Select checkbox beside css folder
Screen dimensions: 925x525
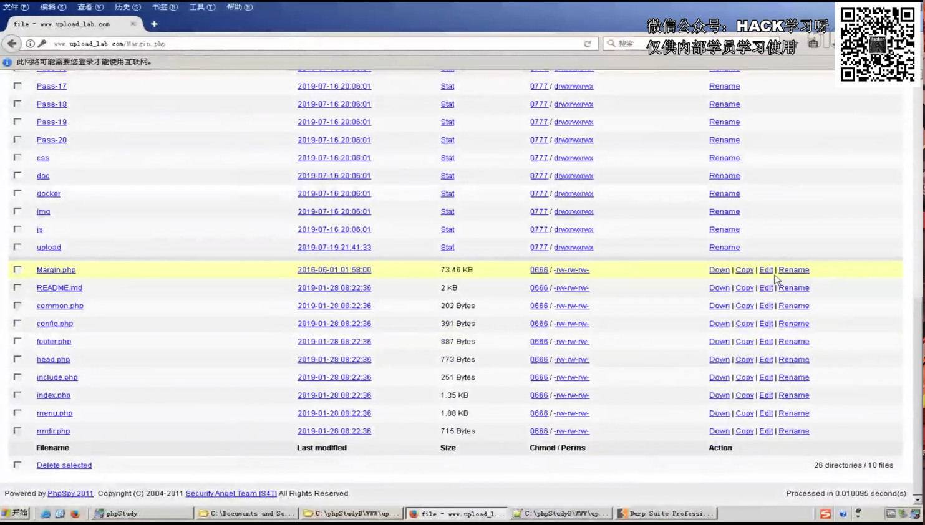pos(17,158)
